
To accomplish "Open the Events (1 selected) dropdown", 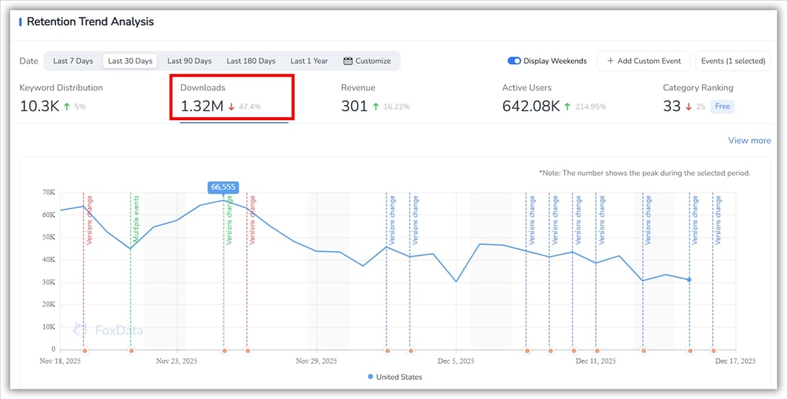I will click(733, 61).
